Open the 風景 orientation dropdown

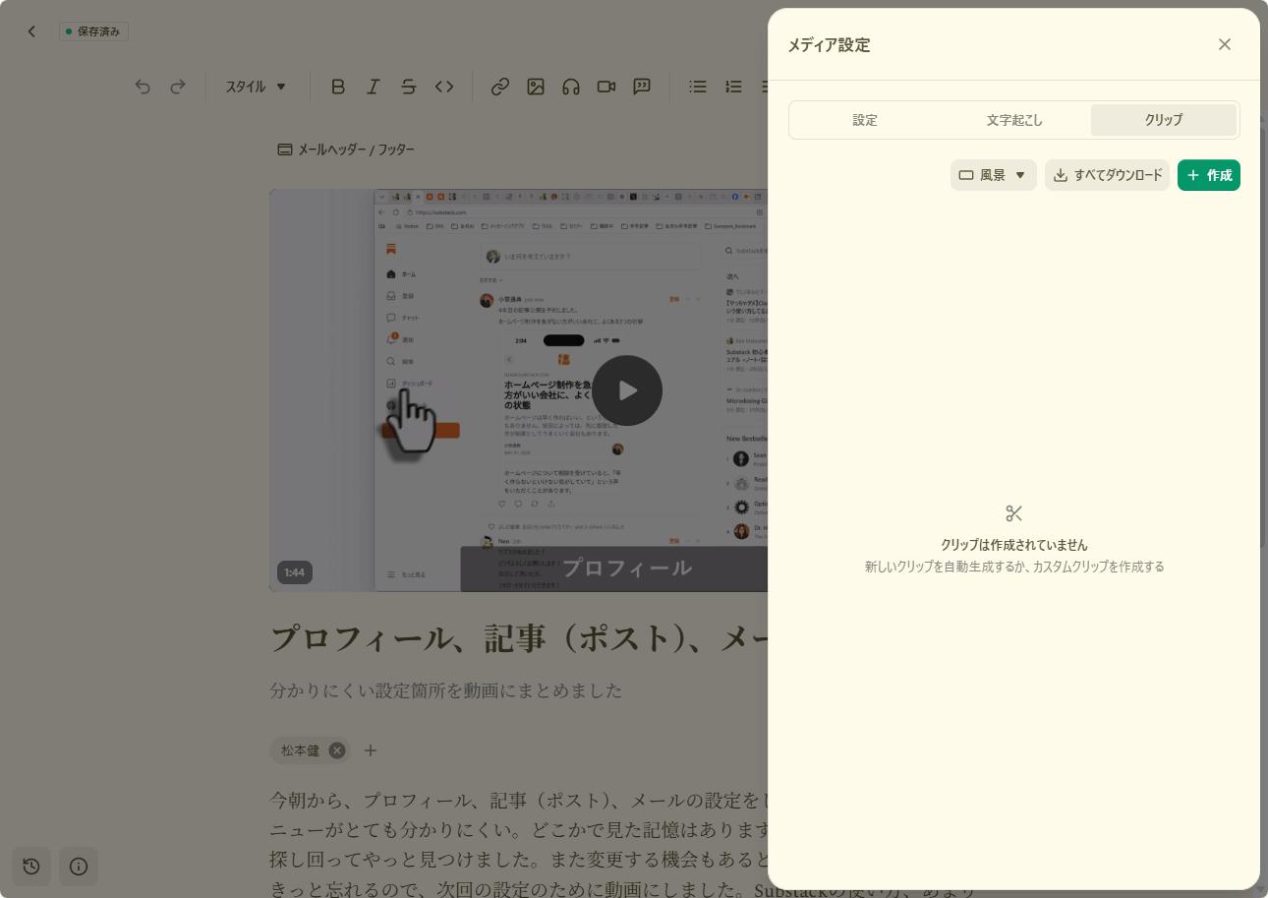[994, 175]
